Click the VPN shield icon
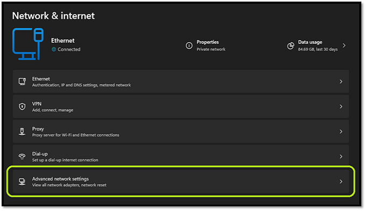366x211 pixels. 22,106
